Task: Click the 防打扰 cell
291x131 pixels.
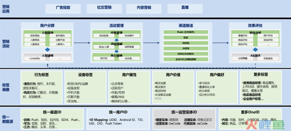Action: coord(104,58)
